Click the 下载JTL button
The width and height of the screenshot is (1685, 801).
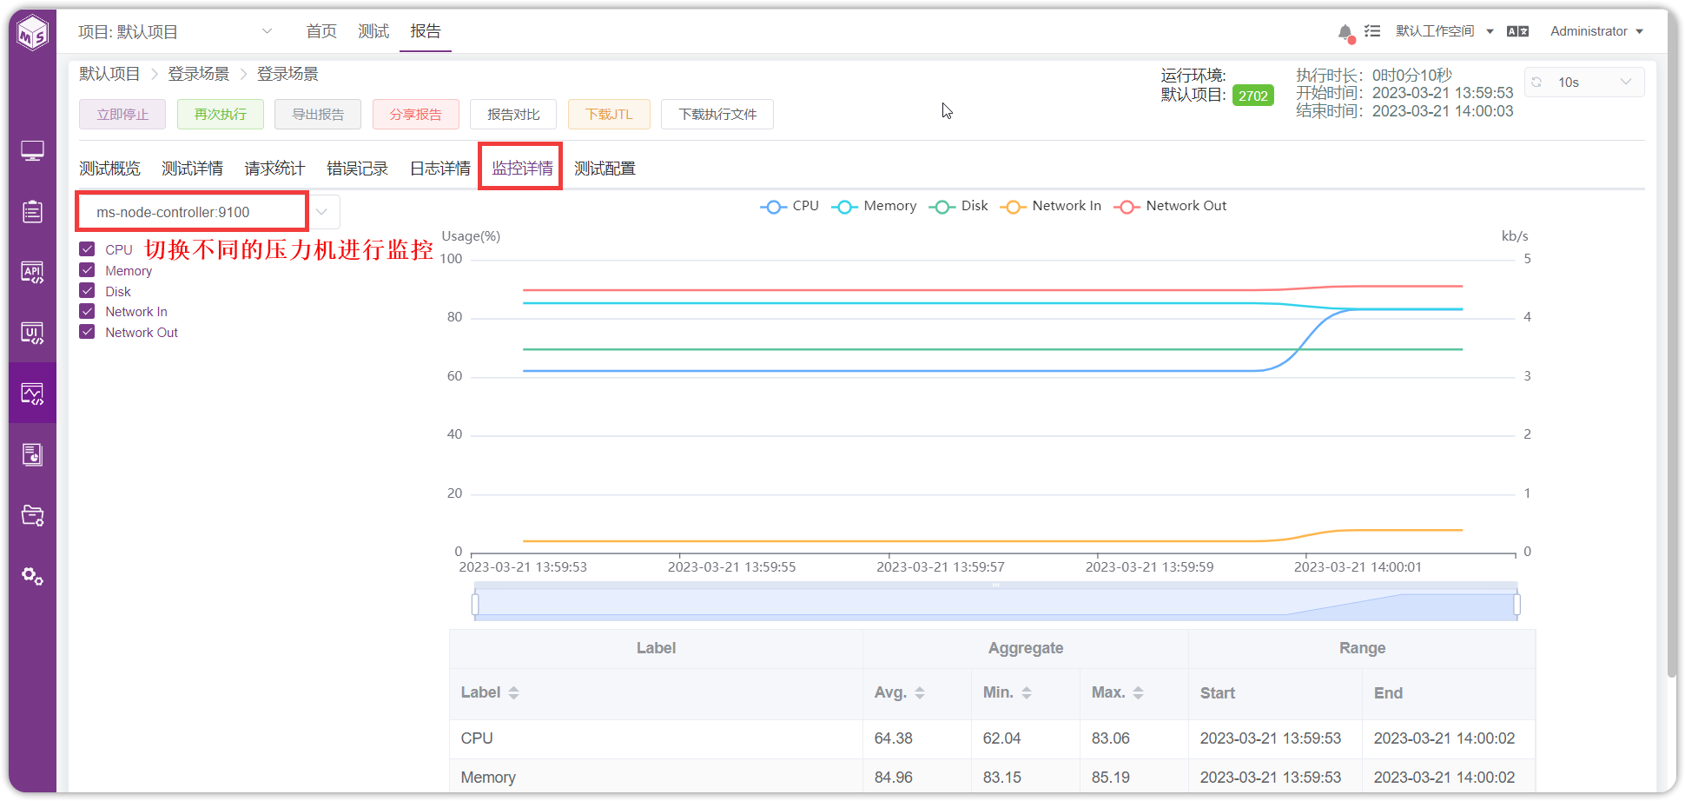click(609, 114)
